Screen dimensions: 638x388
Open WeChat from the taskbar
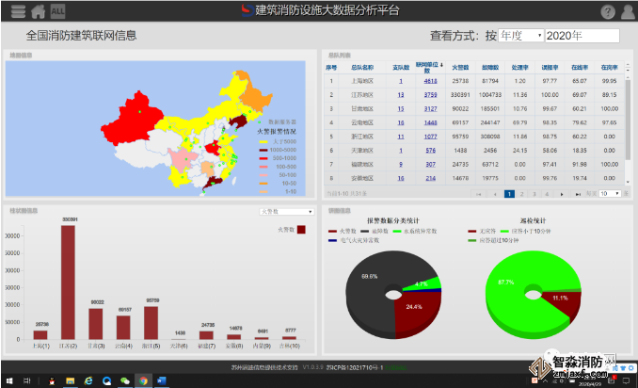pos(124,380)
